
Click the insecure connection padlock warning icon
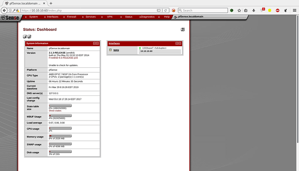[x=18, y=10]
